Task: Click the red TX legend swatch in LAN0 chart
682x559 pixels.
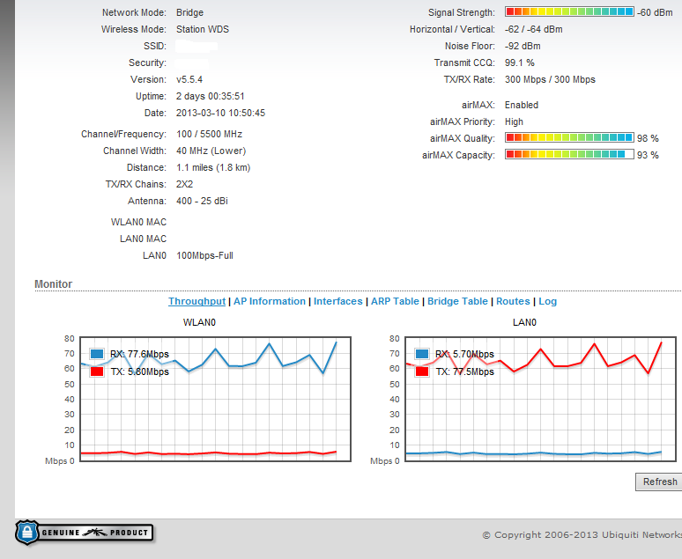Action: click(422, 371)
